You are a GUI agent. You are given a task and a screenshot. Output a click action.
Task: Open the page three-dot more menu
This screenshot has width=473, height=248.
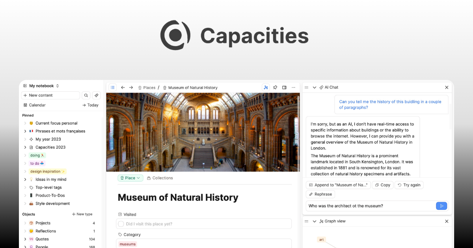pos(293,87)
